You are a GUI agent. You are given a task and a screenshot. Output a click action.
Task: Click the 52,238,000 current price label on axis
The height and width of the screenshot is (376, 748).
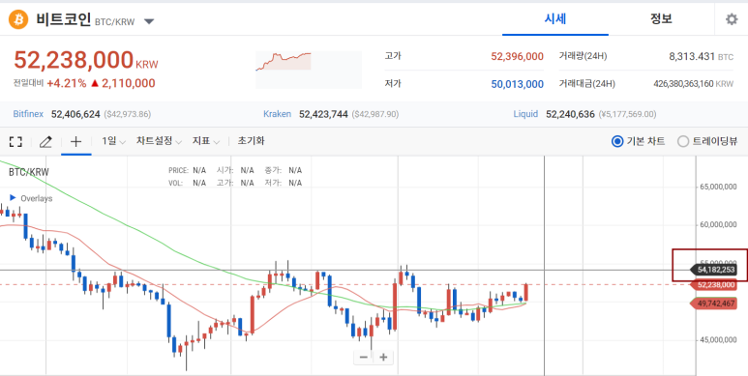(714, 285)
